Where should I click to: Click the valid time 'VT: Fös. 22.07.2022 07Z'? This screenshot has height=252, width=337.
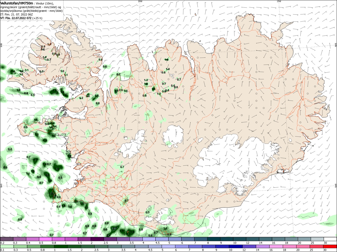(x=16, y=18)
